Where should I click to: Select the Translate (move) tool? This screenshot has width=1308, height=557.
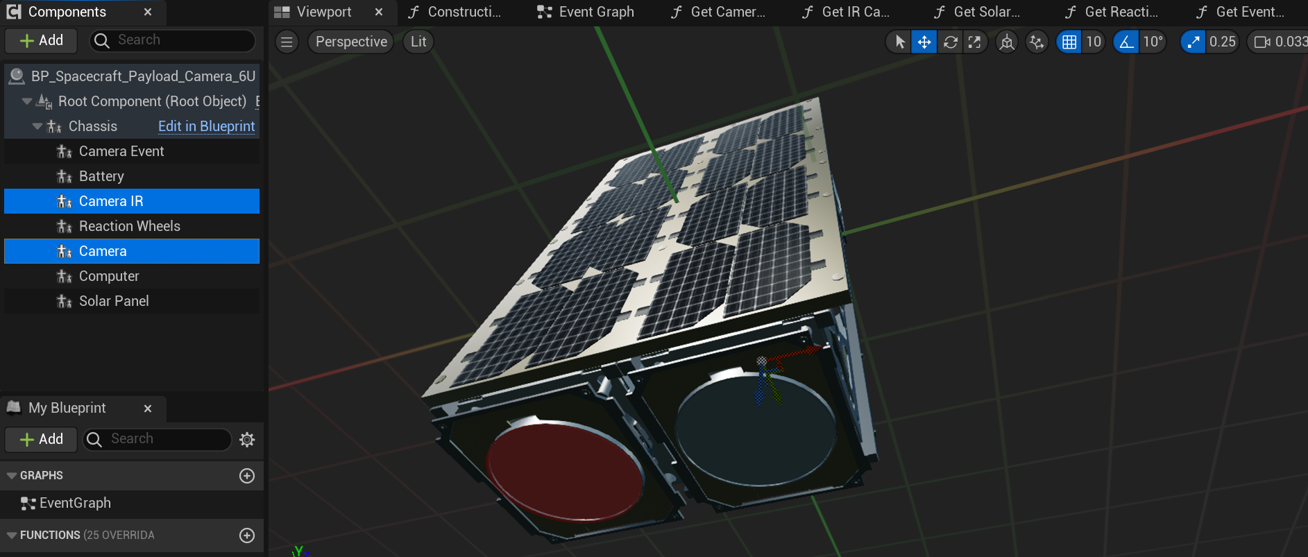(924, 42)
